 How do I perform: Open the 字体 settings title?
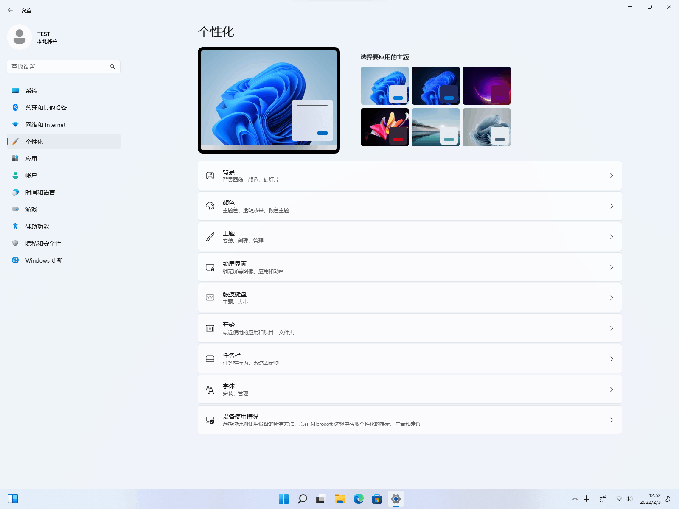(x=229, y=386)
